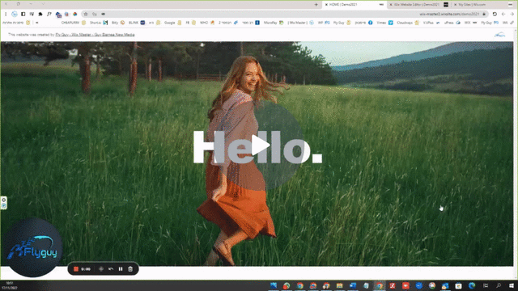The image size is (518, 291).
Task: Click the share icon in the address bar
Action: pyautogui.click(x=95, y=14)
